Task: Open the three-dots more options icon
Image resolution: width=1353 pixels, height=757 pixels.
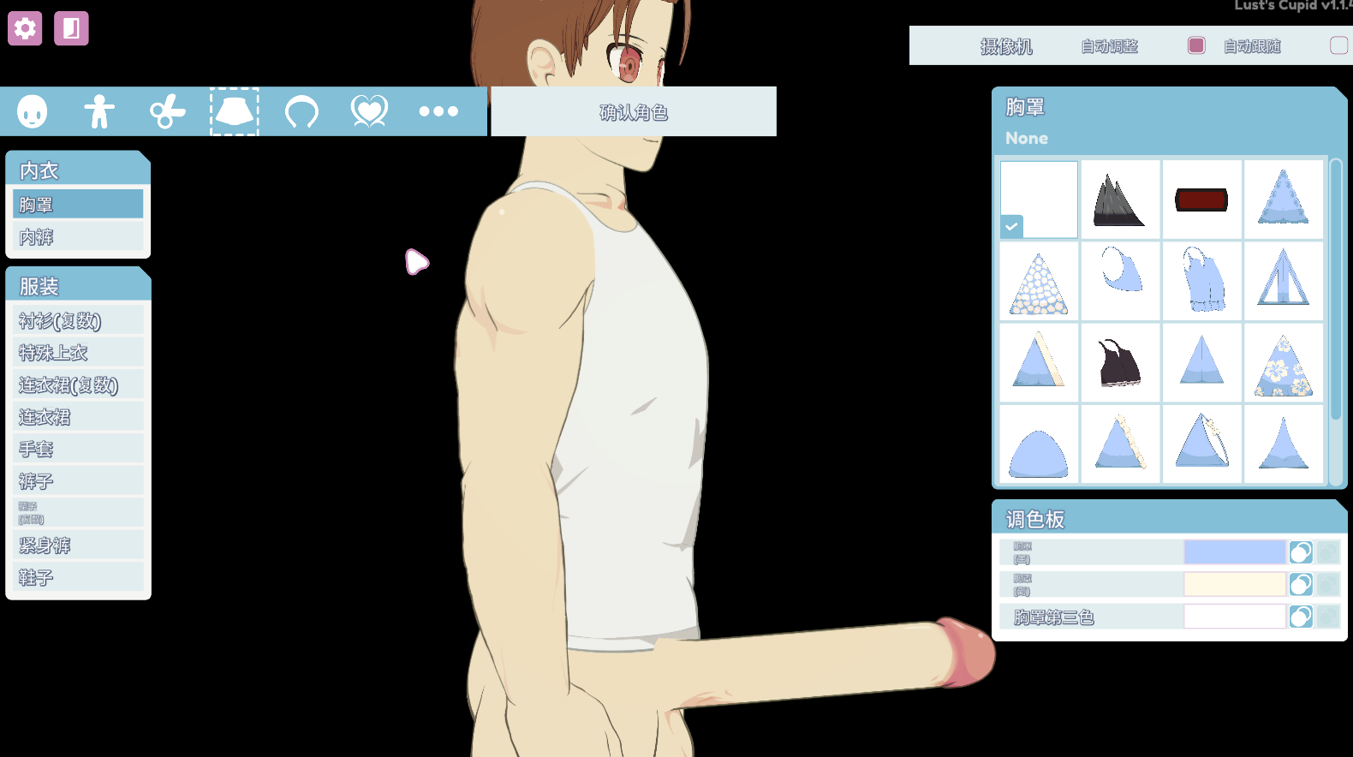Action: [x=438, y=111]
